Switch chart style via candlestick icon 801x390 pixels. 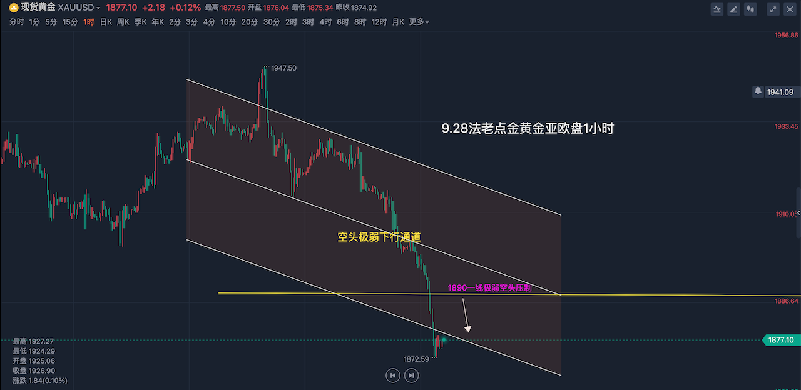750,9
